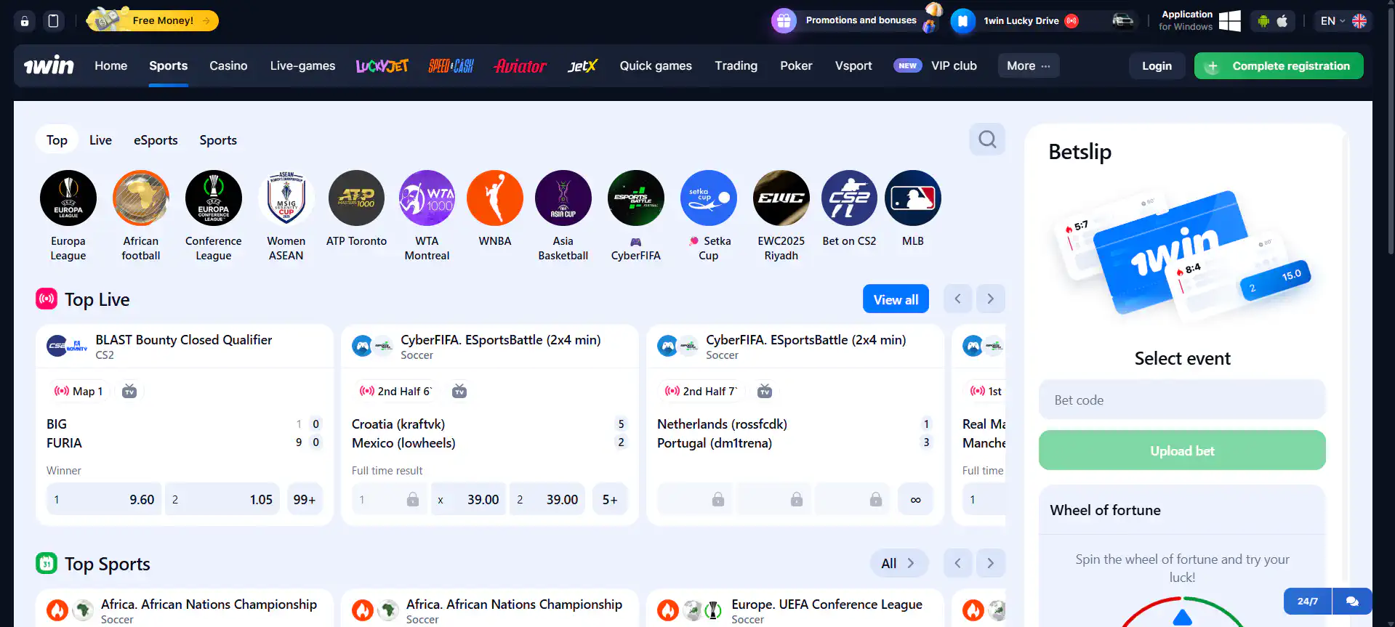Screen dimensions: 1395x627
Task: Select the Setka Cup icon
Action: point(709,198)
